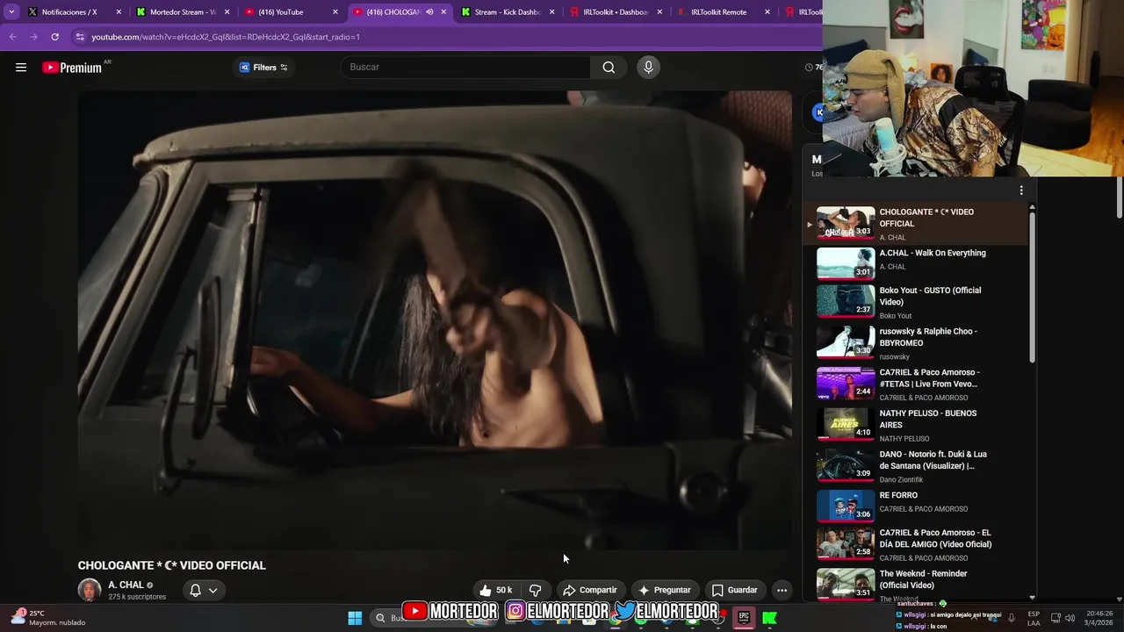1124x632 pixels.
Task: Open the Preguntar AI button
Action: (x=665, y=590)
